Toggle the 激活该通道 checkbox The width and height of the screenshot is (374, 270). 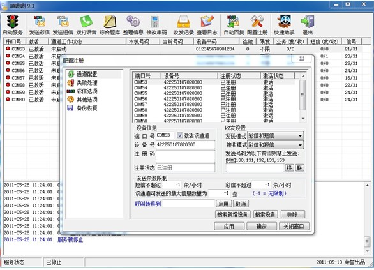coord(179,135)
